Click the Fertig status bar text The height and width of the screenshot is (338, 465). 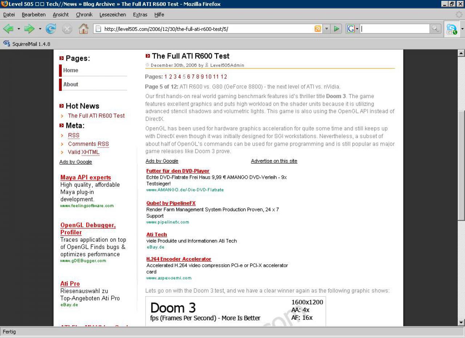(x=9, y=332)
